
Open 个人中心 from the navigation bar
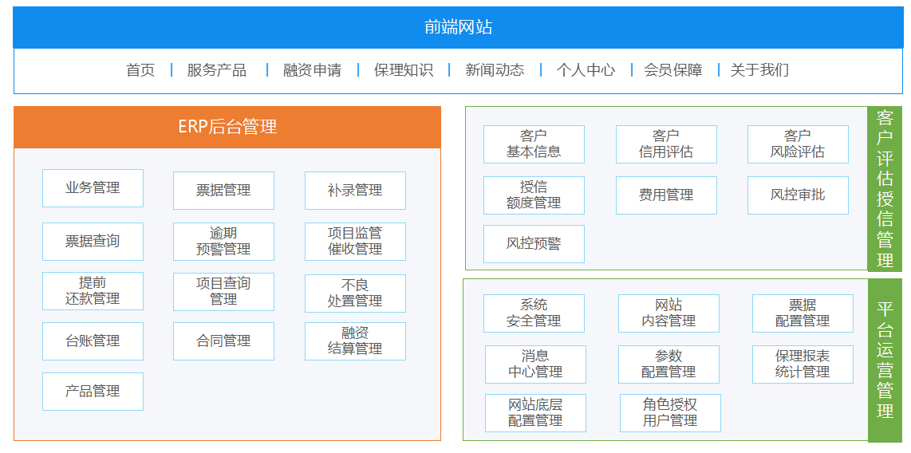(x=586, y=70)
